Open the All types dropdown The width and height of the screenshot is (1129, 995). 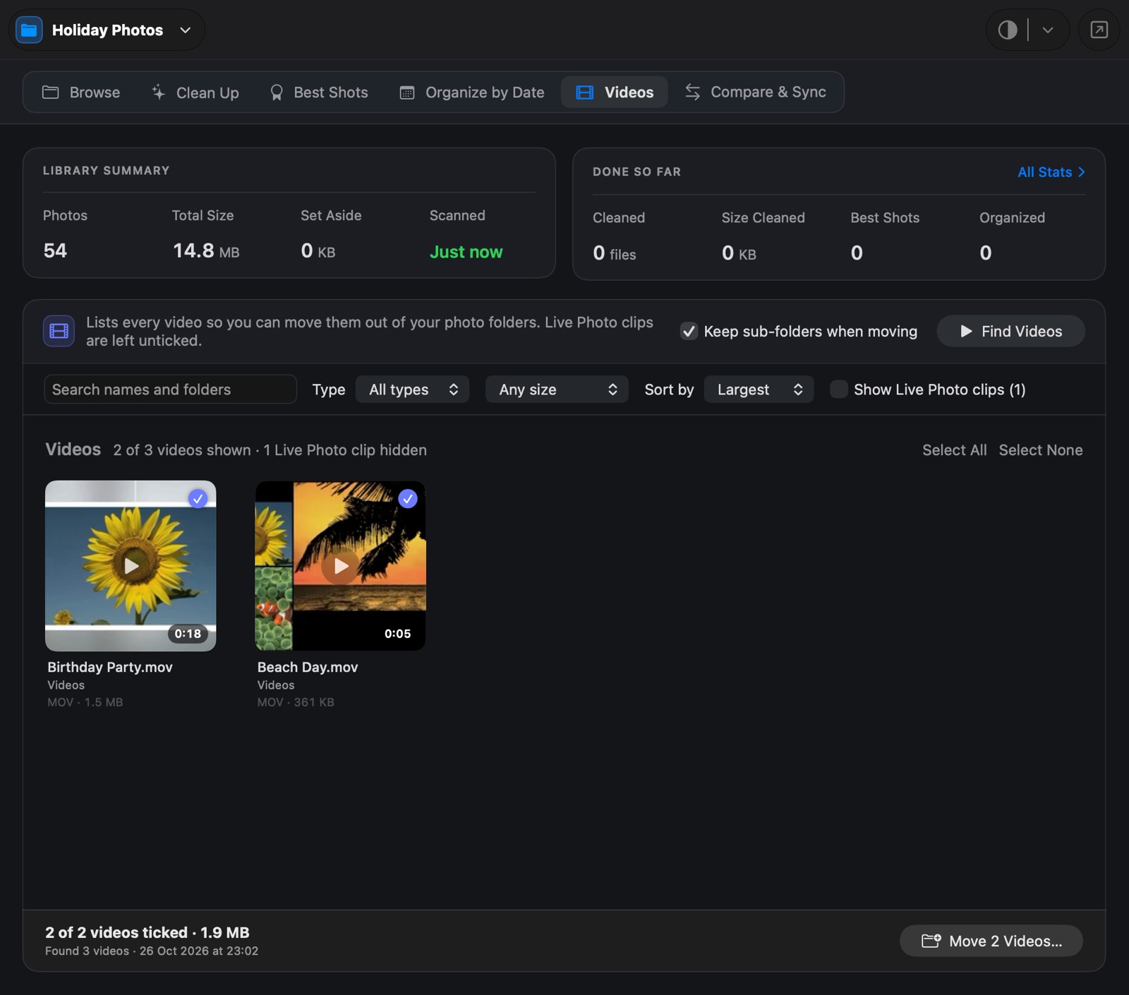pyautogui.click(x=413, y=390)
